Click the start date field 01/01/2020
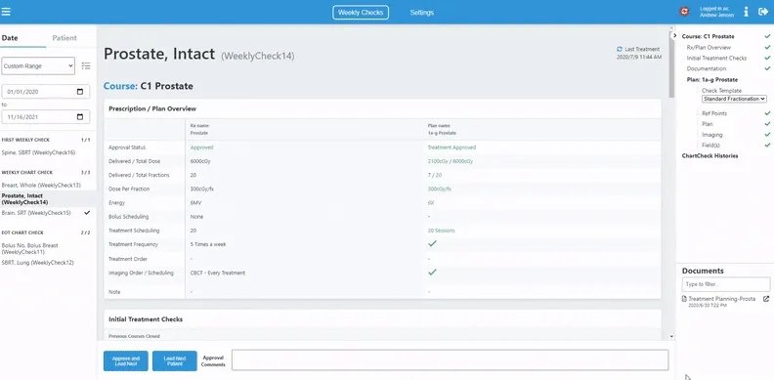Screen dimensions: 774x380 [46, 92]
